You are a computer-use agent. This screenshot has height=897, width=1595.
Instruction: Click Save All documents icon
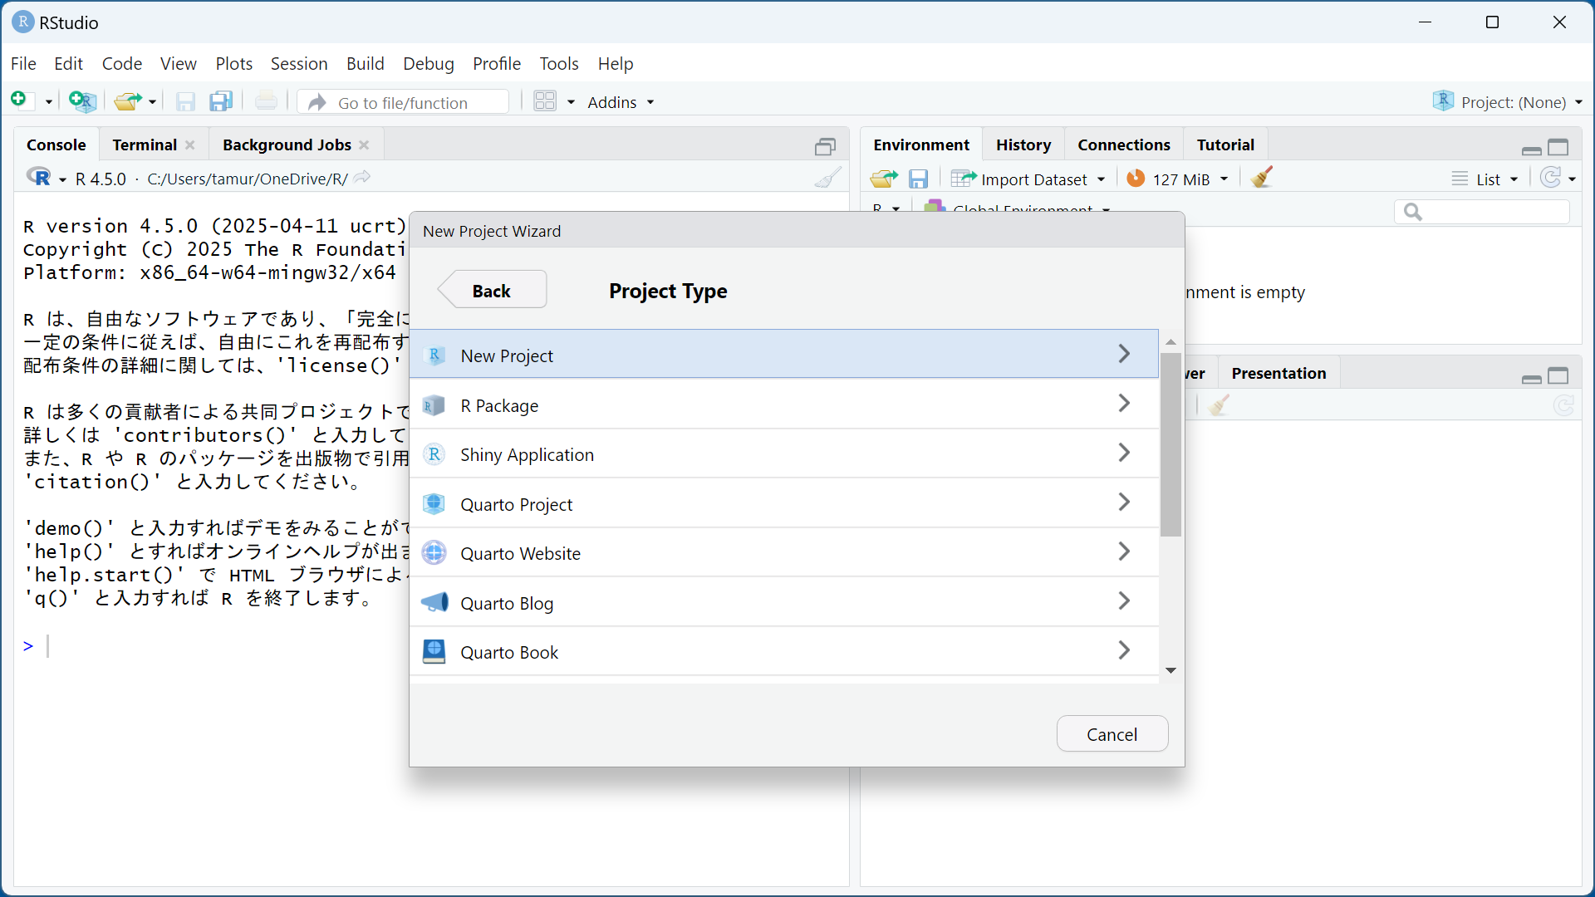pyautogui.click(x=221, y=101)
